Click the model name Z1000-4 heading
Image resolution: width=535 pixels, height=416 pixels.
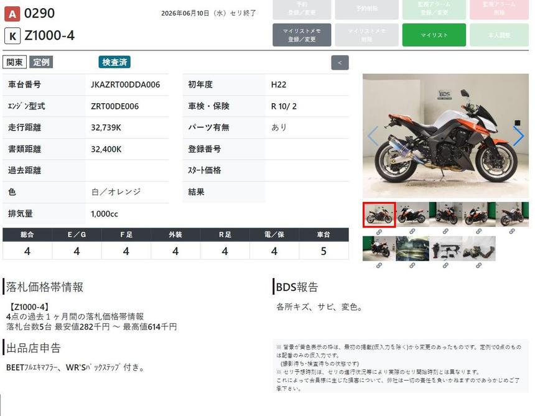tap(50, 35)
